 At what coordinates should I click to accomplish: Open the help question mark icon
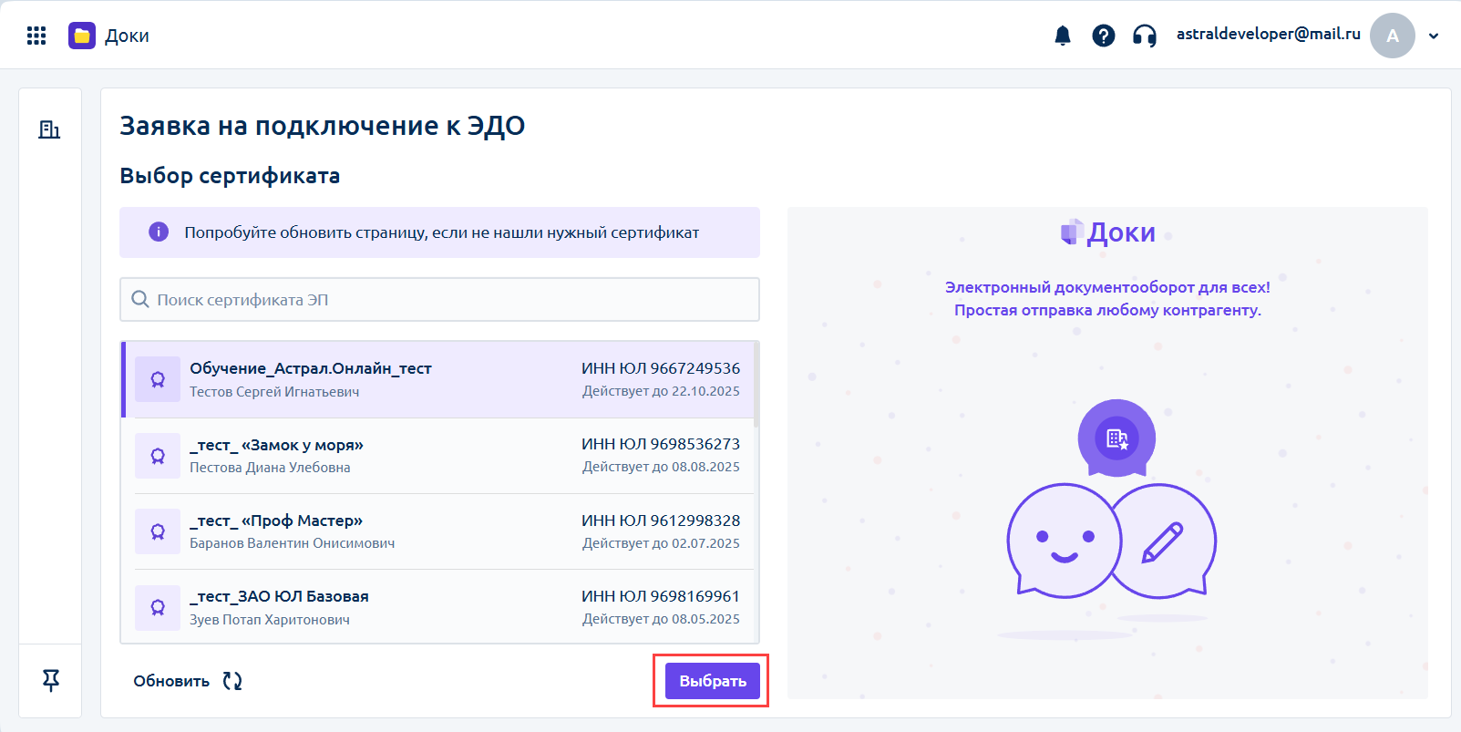(x=1104, y=36)
